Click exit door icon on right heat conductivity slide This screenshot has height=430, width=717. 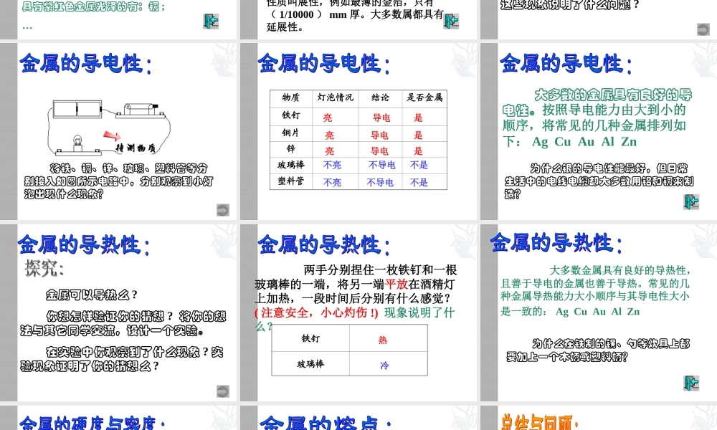(690, 383)
